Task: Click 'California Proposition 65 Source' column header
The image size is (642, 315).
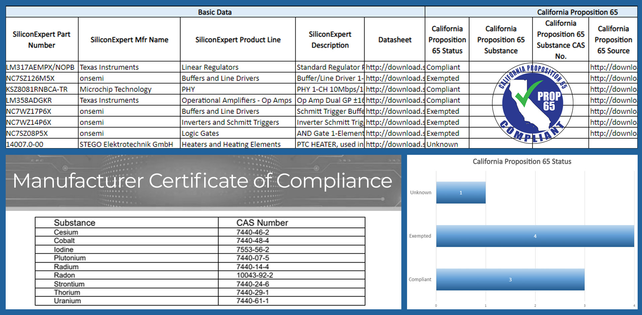Action: 613,39
